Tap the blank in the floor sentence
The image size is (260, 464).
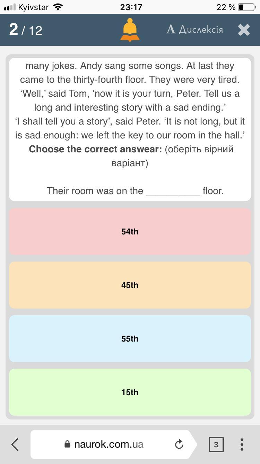coord(173,191)
